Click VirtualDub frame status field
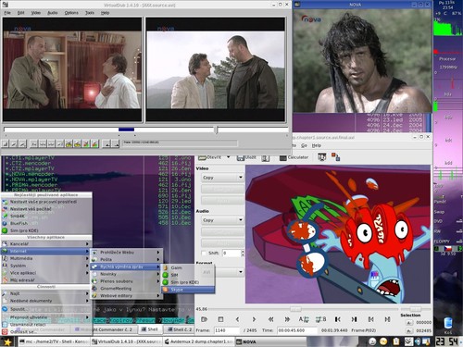 180,143
